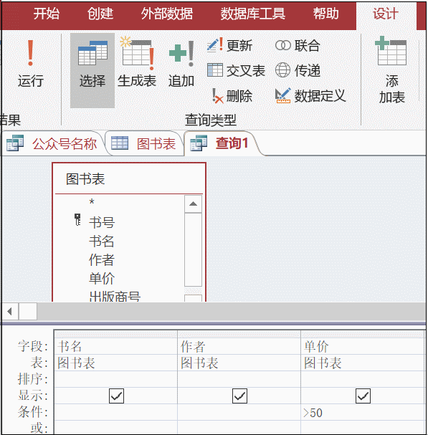Click the horizontal scrollbar left arrow
This screenshot has width=428, height=435.
[x=10, y=311]
